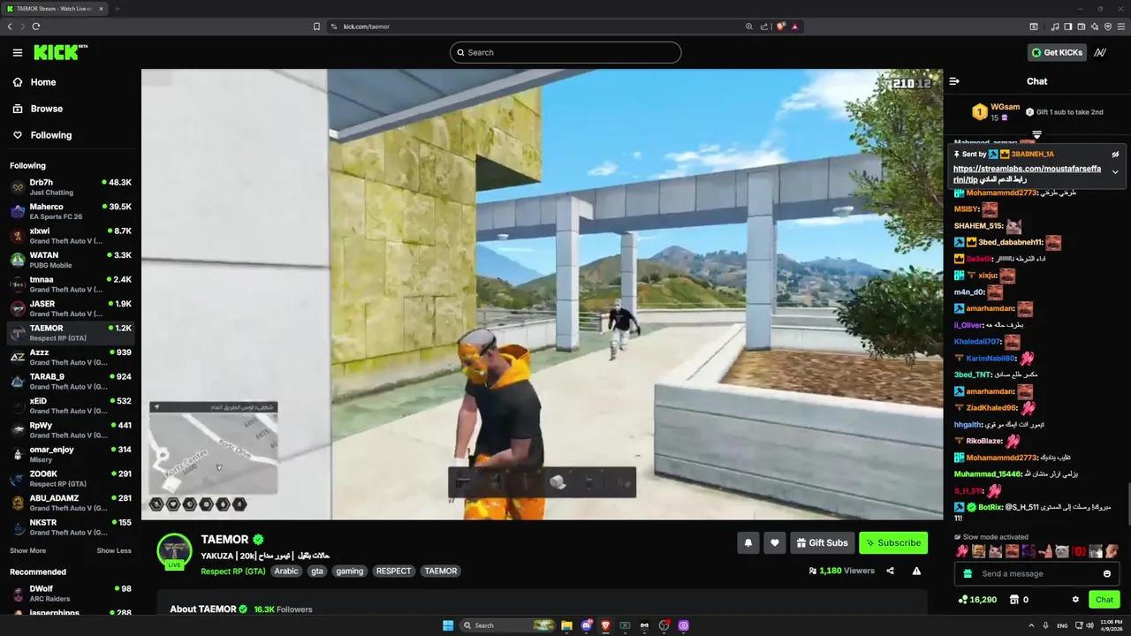This screenshot has width=1131, height=636.
Task: Click the Get KICKs button
Action: (1057, 52)
